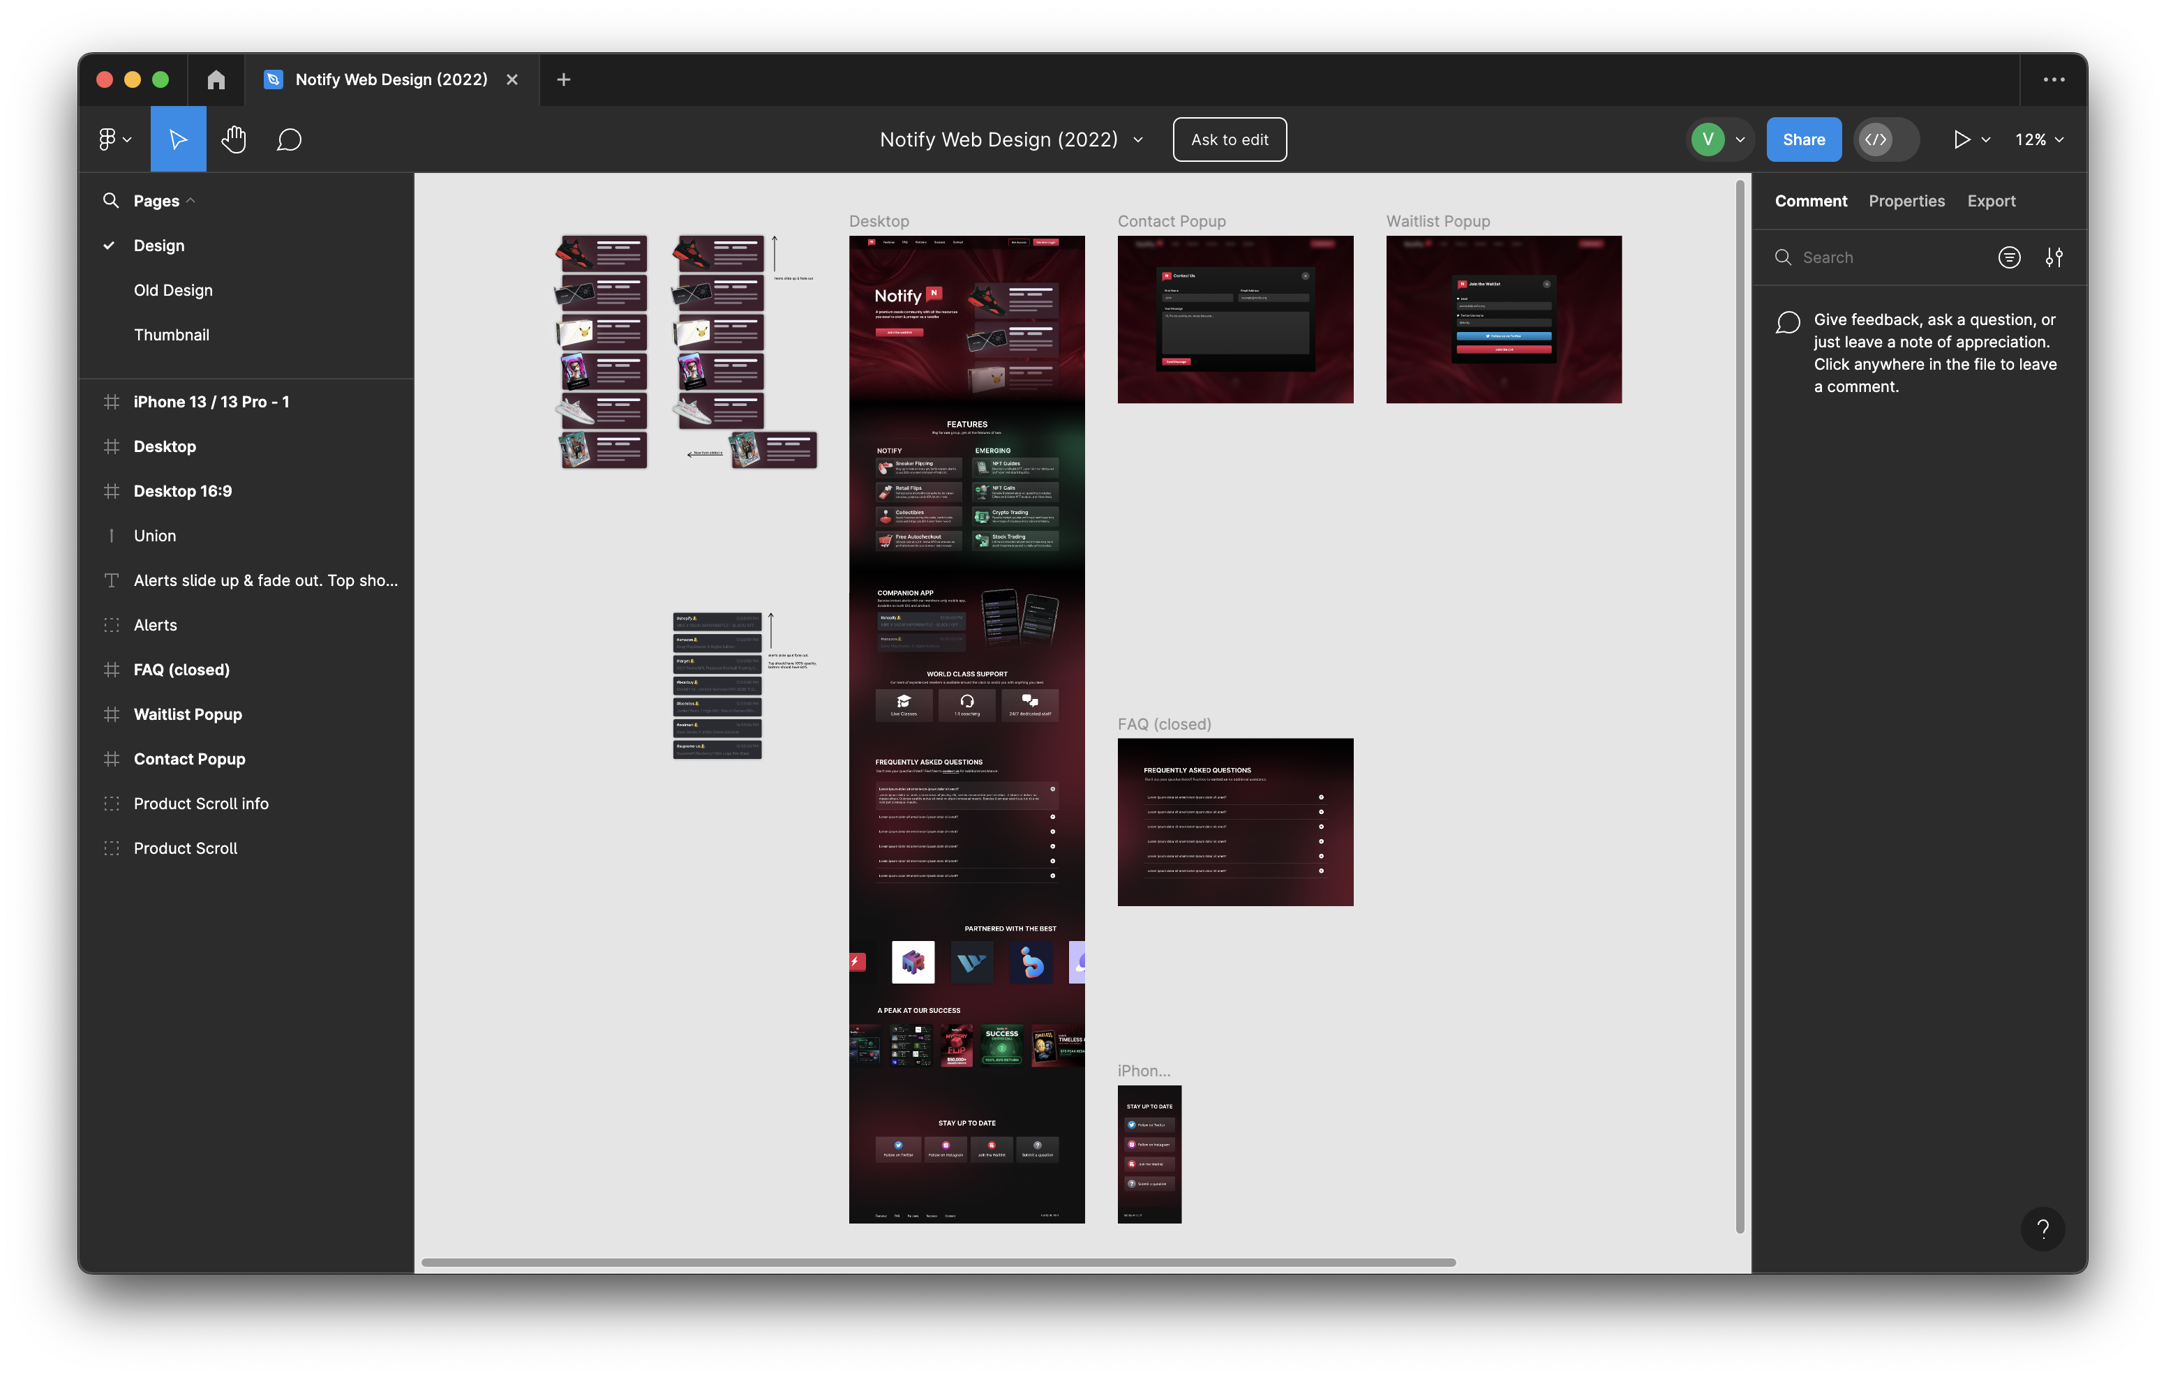Click the Properties tab in right panel
The width and height of the screenshot is (2166, 1377).
pos(1906,200)
